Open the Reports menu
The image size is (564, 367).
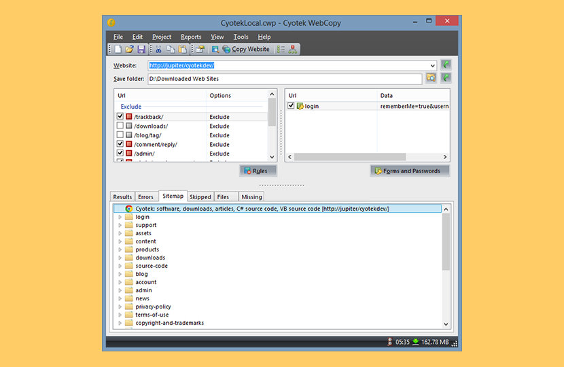coord(191,37)
